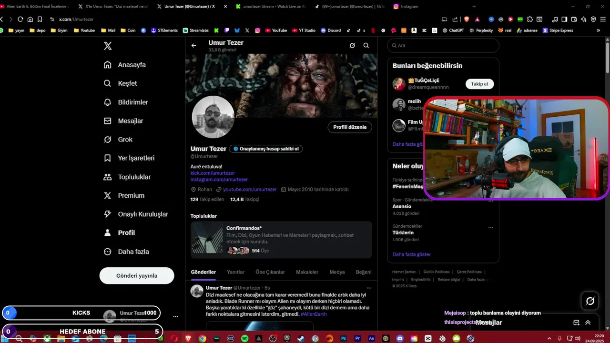
Task: Open instagram.com/umurtezer link
Action: pos(219,180)
